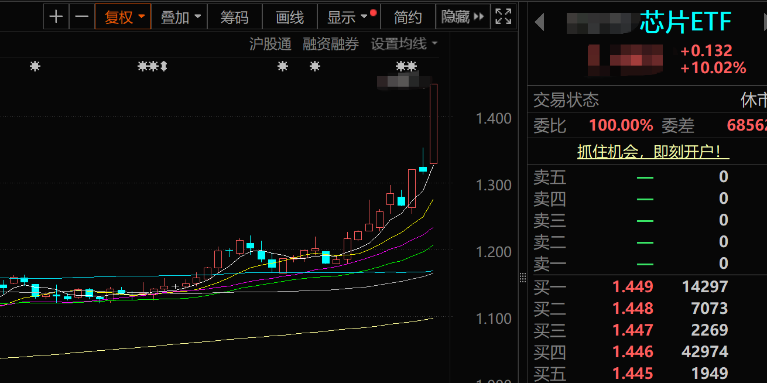Click the 买三 volume 2269
The image size is (767, 383).
point(710,330)
